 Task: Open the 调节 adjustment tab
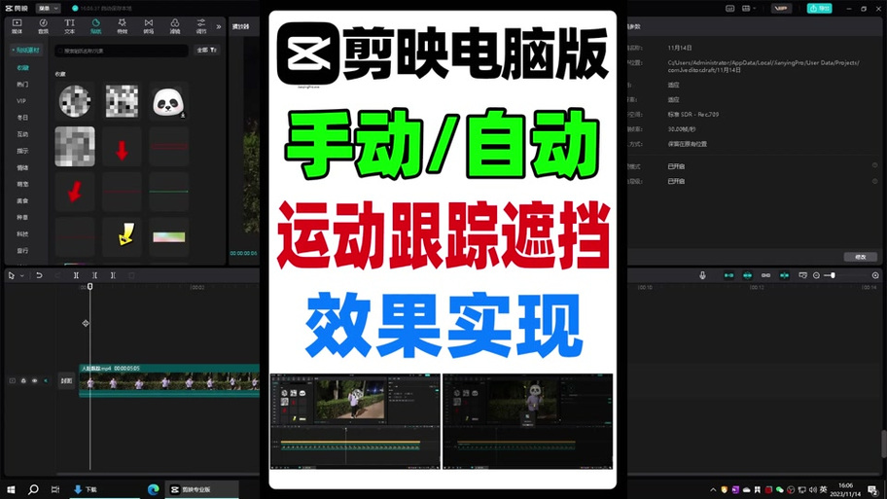[200, 26]
